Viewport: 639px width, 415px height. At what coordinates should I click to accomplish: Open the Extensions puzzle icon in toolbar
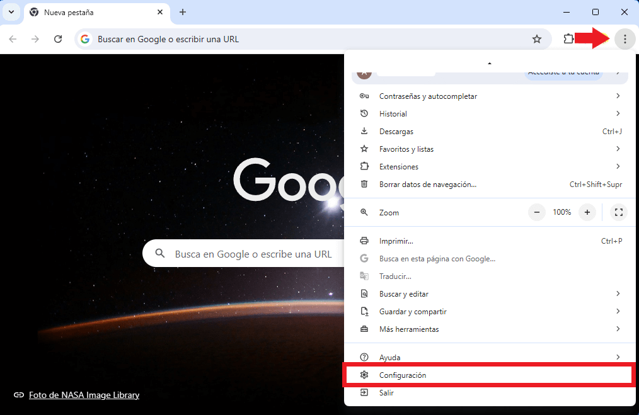coord(568,39)
